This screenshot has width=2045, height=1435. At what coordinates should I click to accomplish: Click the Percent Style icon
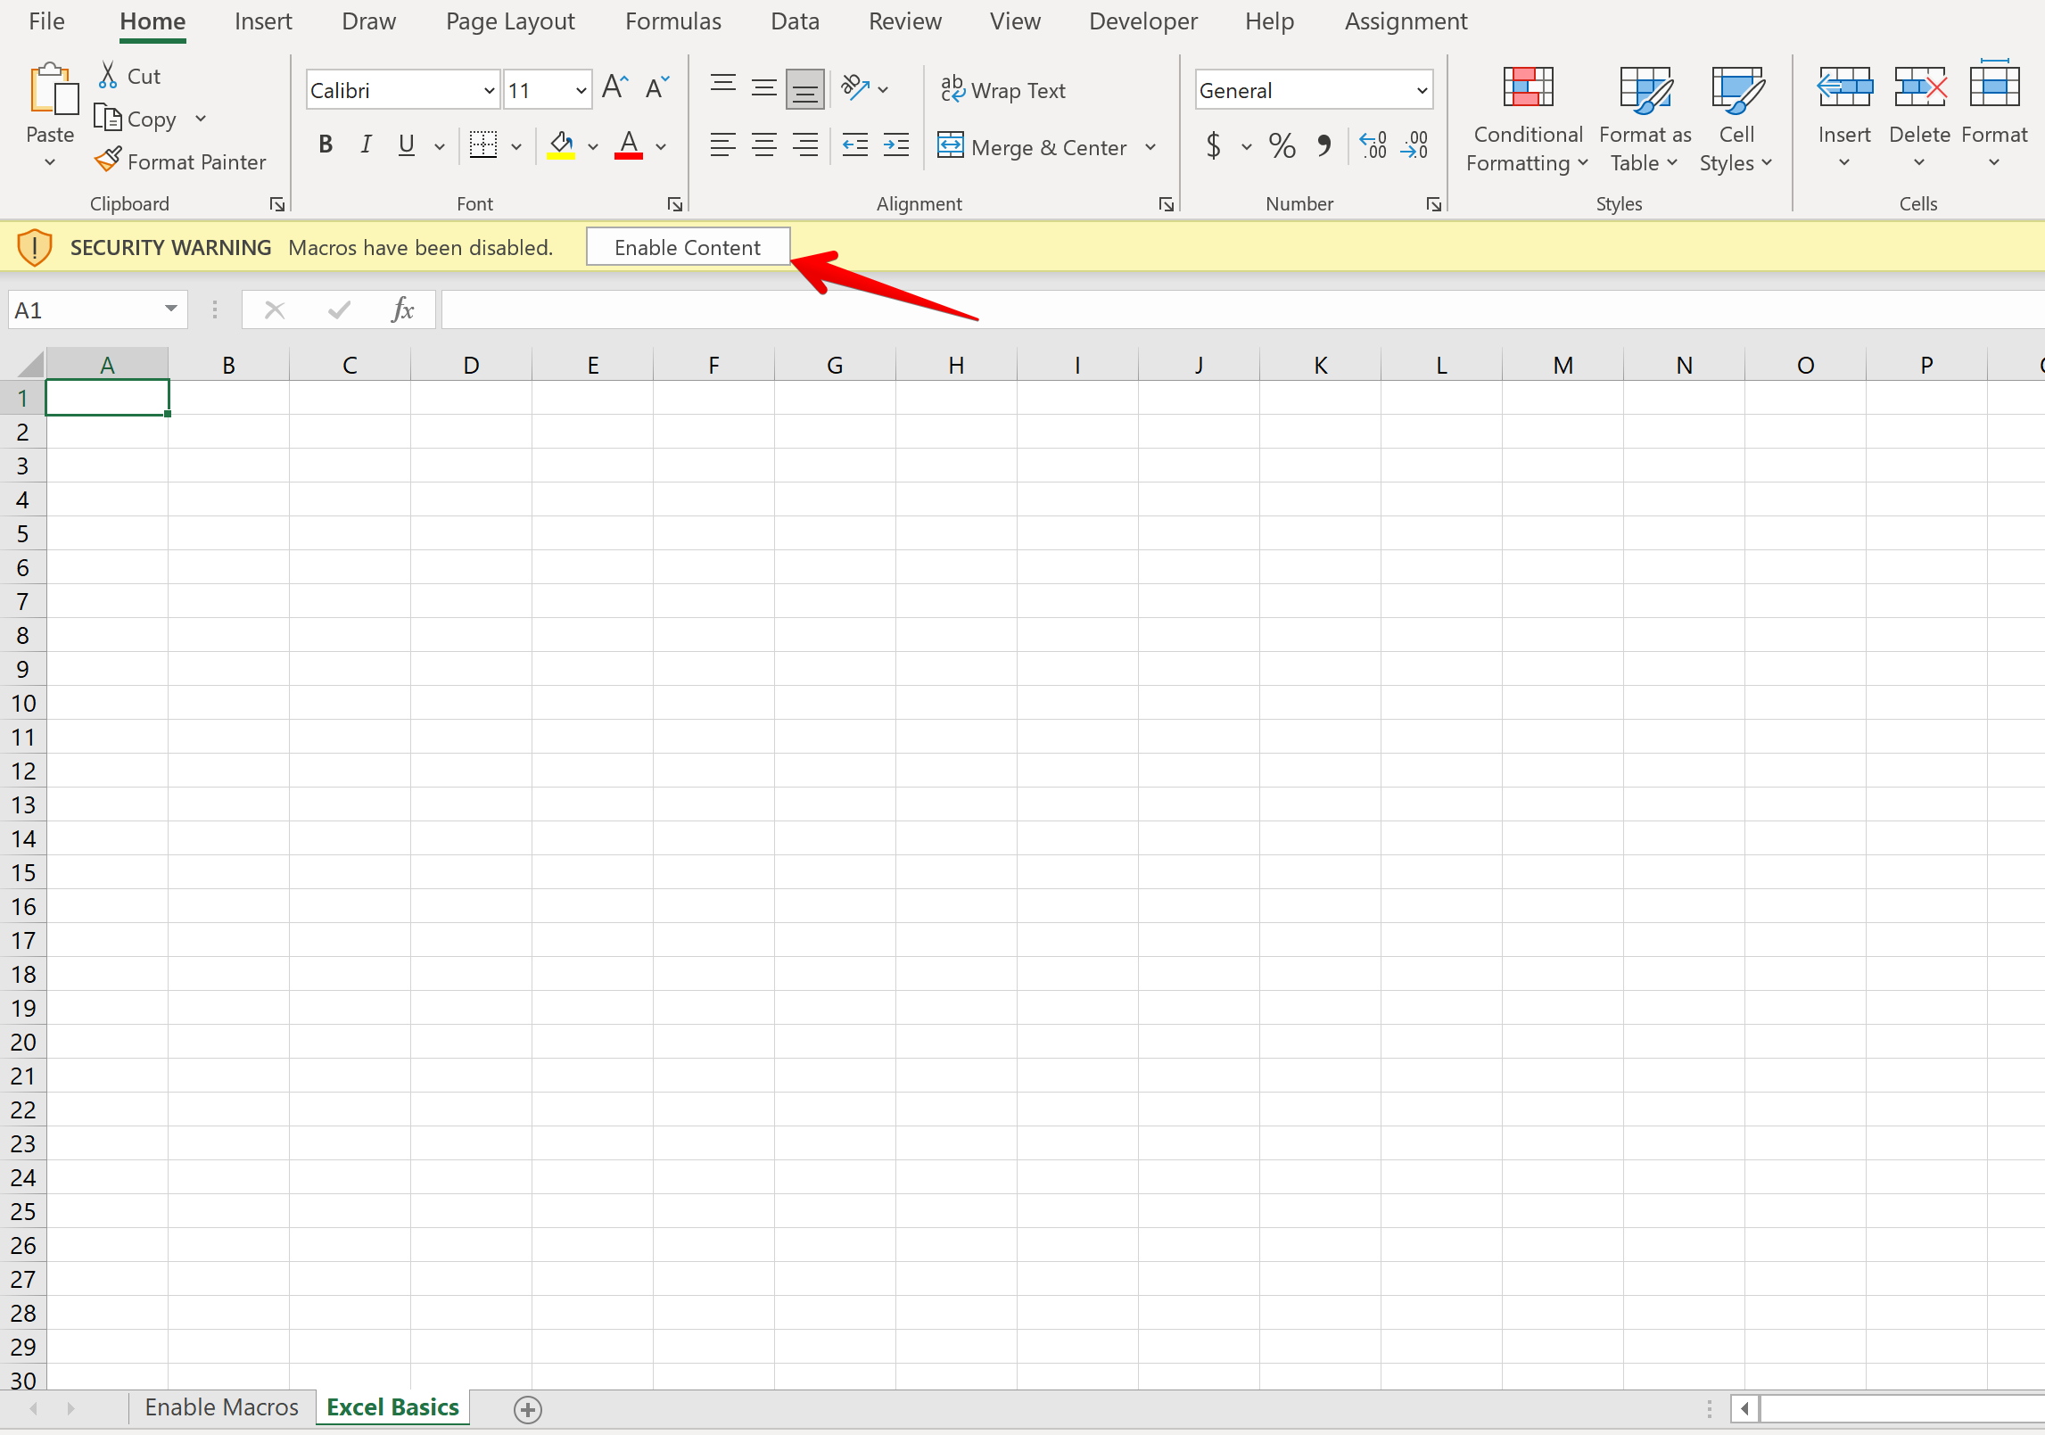pos(1282,146)
